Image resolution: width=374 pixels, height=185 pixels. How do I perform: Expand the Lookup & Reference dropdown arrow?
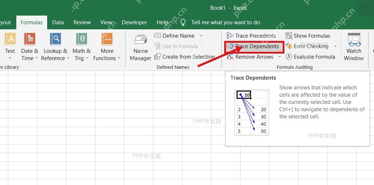coord(68,58)
